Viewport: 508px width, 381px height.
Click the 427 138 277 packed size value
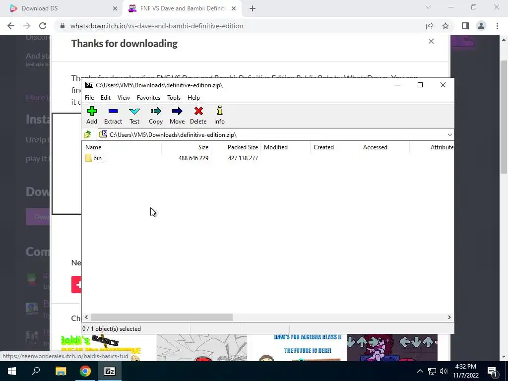243,158
